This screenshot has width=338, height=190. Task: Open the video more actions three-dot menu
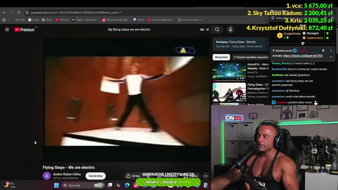tap(206, 176)
